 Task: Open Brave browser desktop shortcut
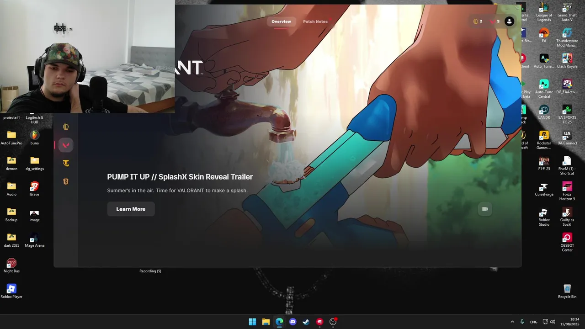35,189
